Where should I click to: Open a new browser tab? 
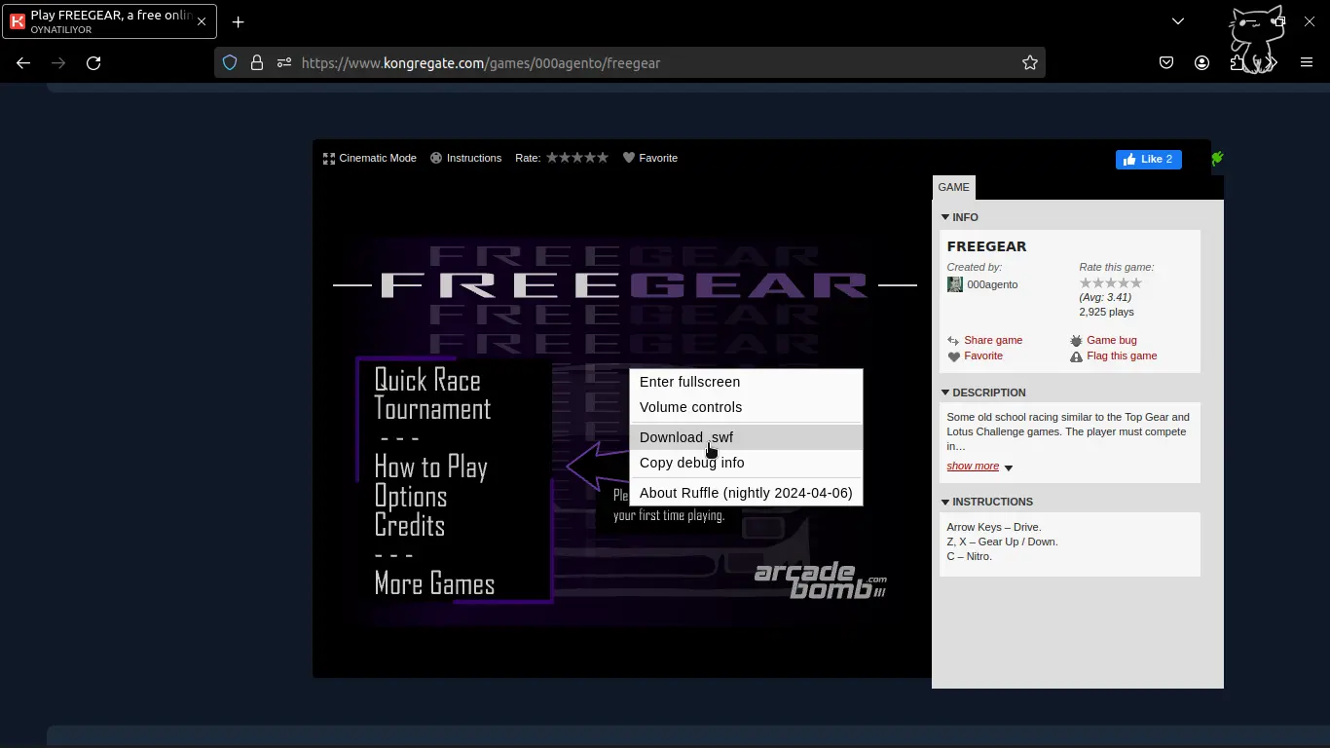click(x=238, y=21)
